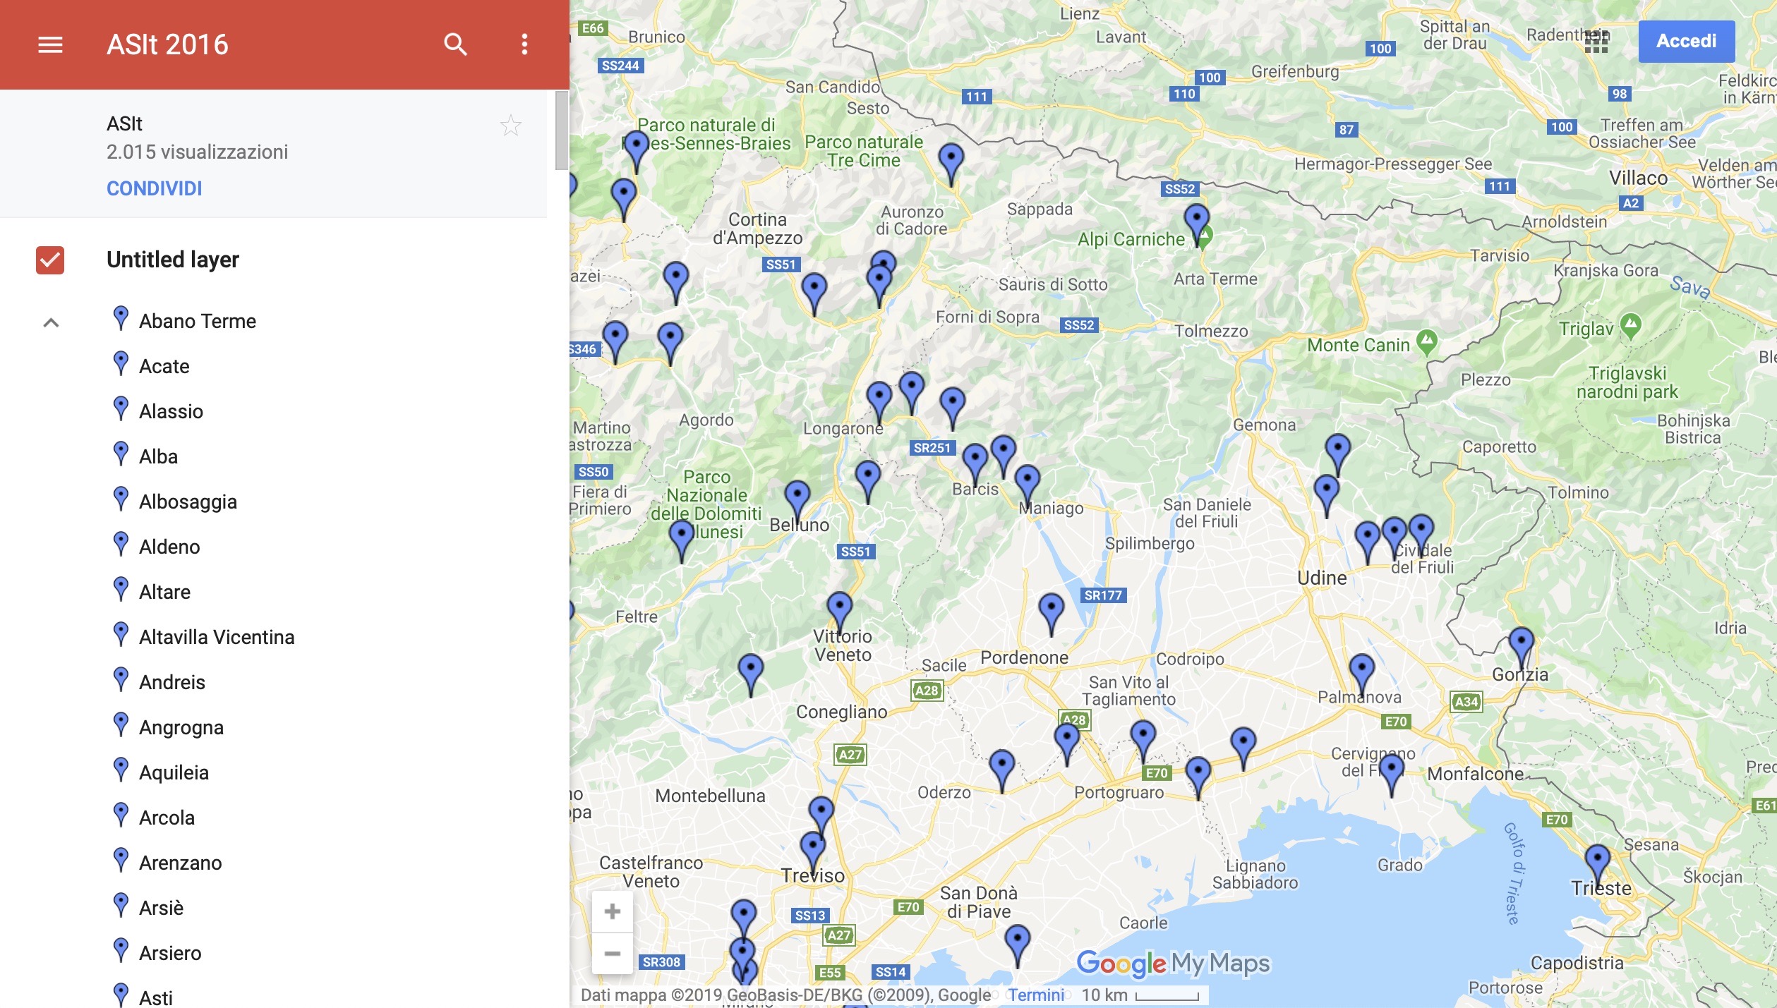
Task: Zoom in with the plus button
Action: pos(612,911)
